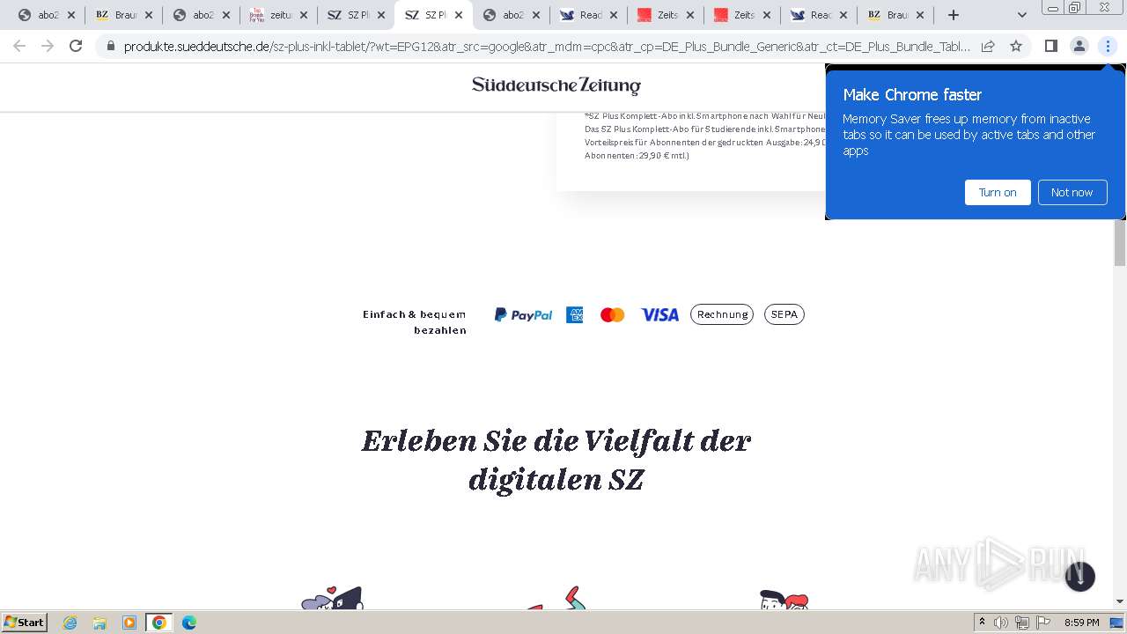Open the Chrome profile avatar
Screen dimensions: 1127x634
[1079, 46]
